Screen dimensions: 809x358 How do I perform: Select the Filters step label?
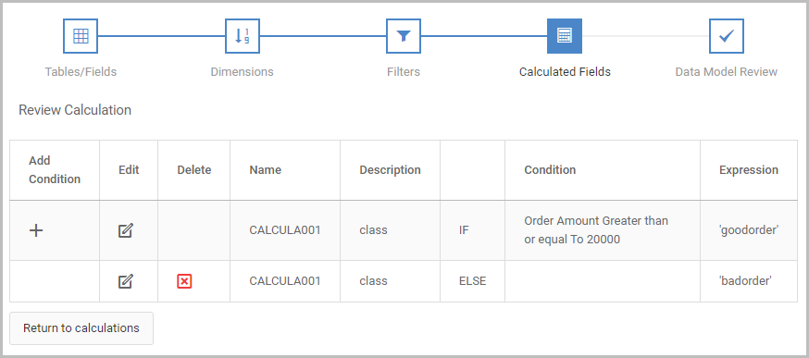pos(404,72)
